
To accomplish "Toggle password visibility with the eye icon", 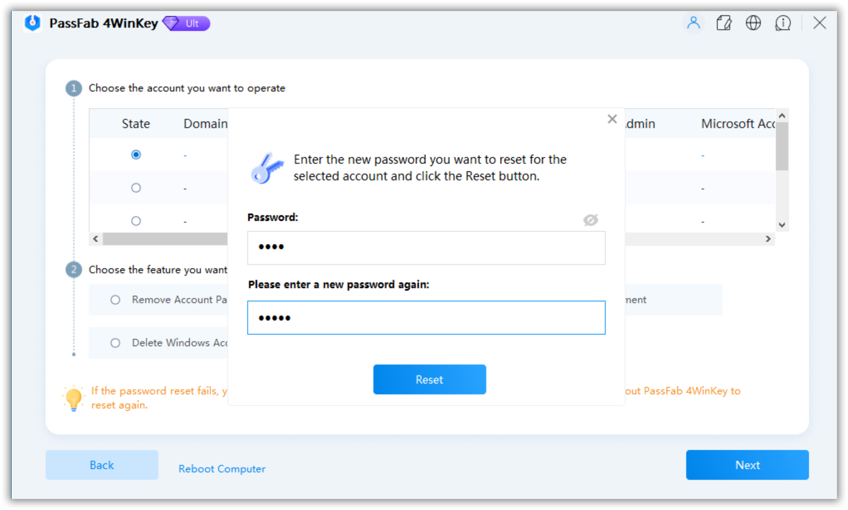I will pyautogui.click(x=590, y=220).
